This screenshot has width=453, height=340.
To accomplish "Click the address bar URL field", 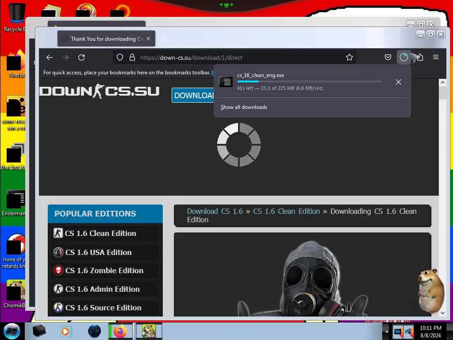I will (x=234, y=58).
